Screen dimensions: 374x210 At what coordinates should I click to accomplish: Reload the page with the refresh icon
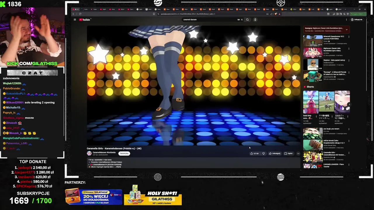point(80,14)
